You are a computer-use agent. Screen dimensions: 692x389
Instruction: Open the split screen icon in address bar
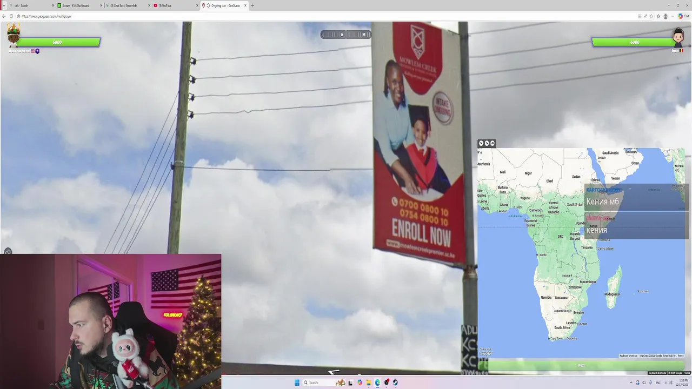coord(640,16)
